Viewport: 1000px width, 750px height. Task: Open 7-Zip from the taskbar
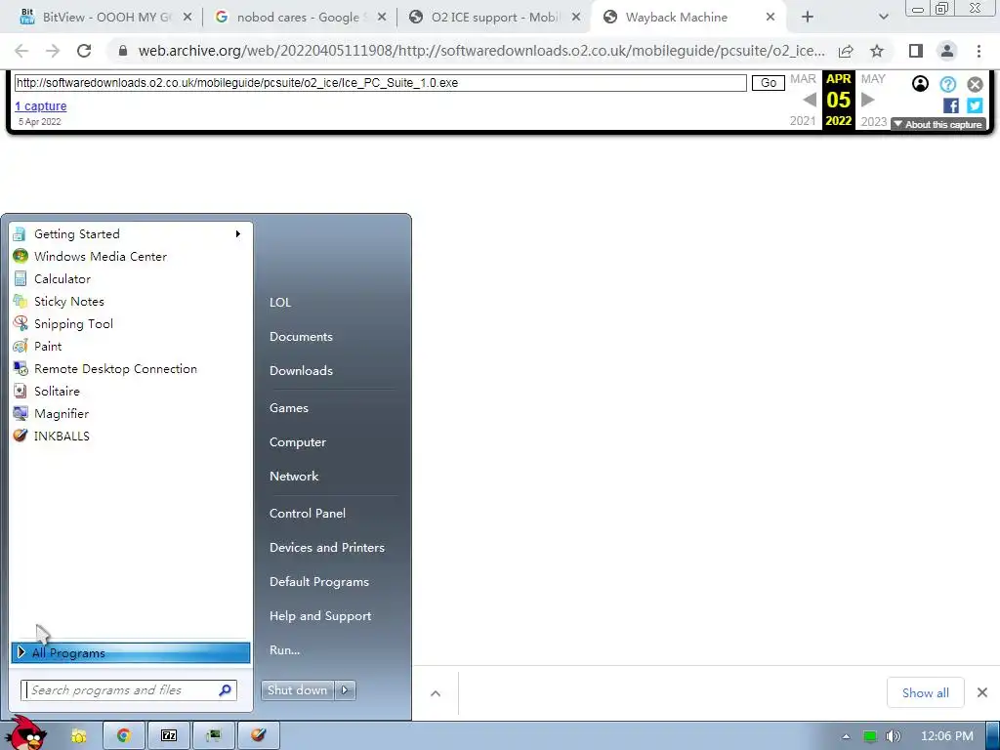point(168,736)
